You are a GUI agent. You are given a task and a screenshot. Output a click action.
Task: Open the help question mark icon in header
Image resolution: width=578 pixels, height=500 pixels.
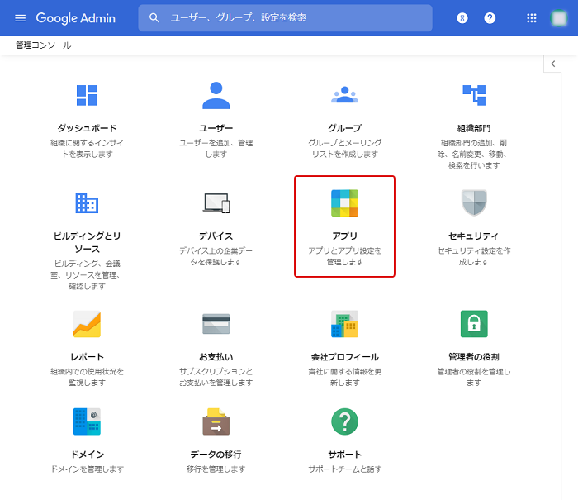point(490,18)
